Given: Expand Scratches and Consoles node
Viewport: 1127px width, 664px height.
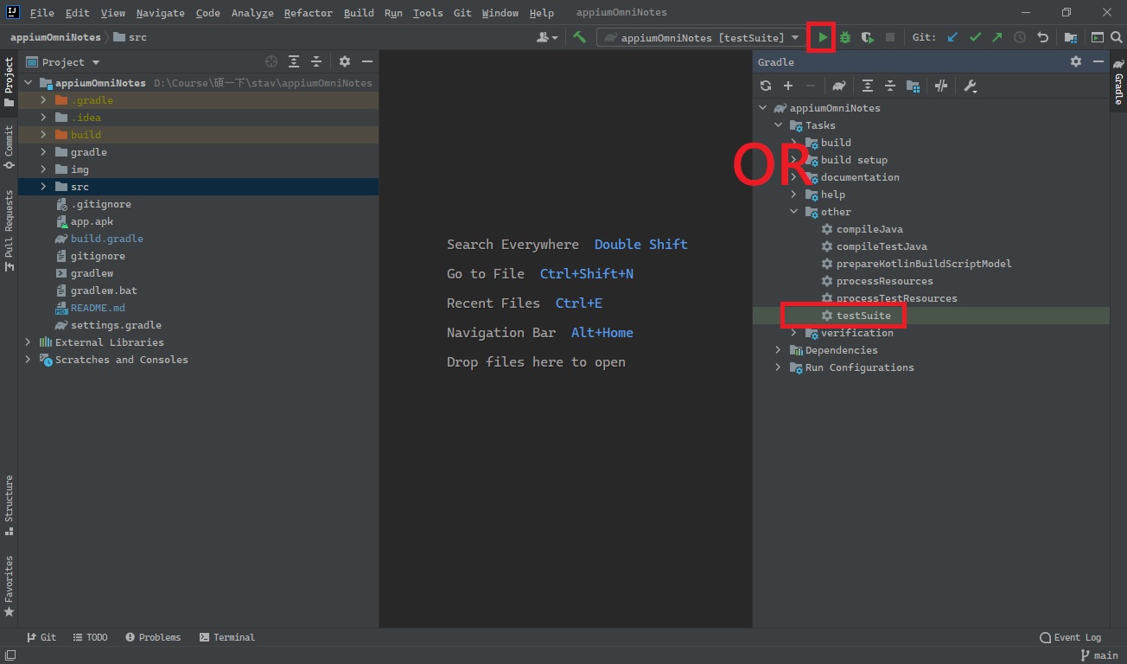Looking at the screenshot, I should coord(28,360).
